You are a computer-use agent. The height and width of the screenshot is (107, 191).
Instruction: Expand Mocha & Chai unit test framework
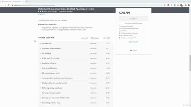coord(75,83)
